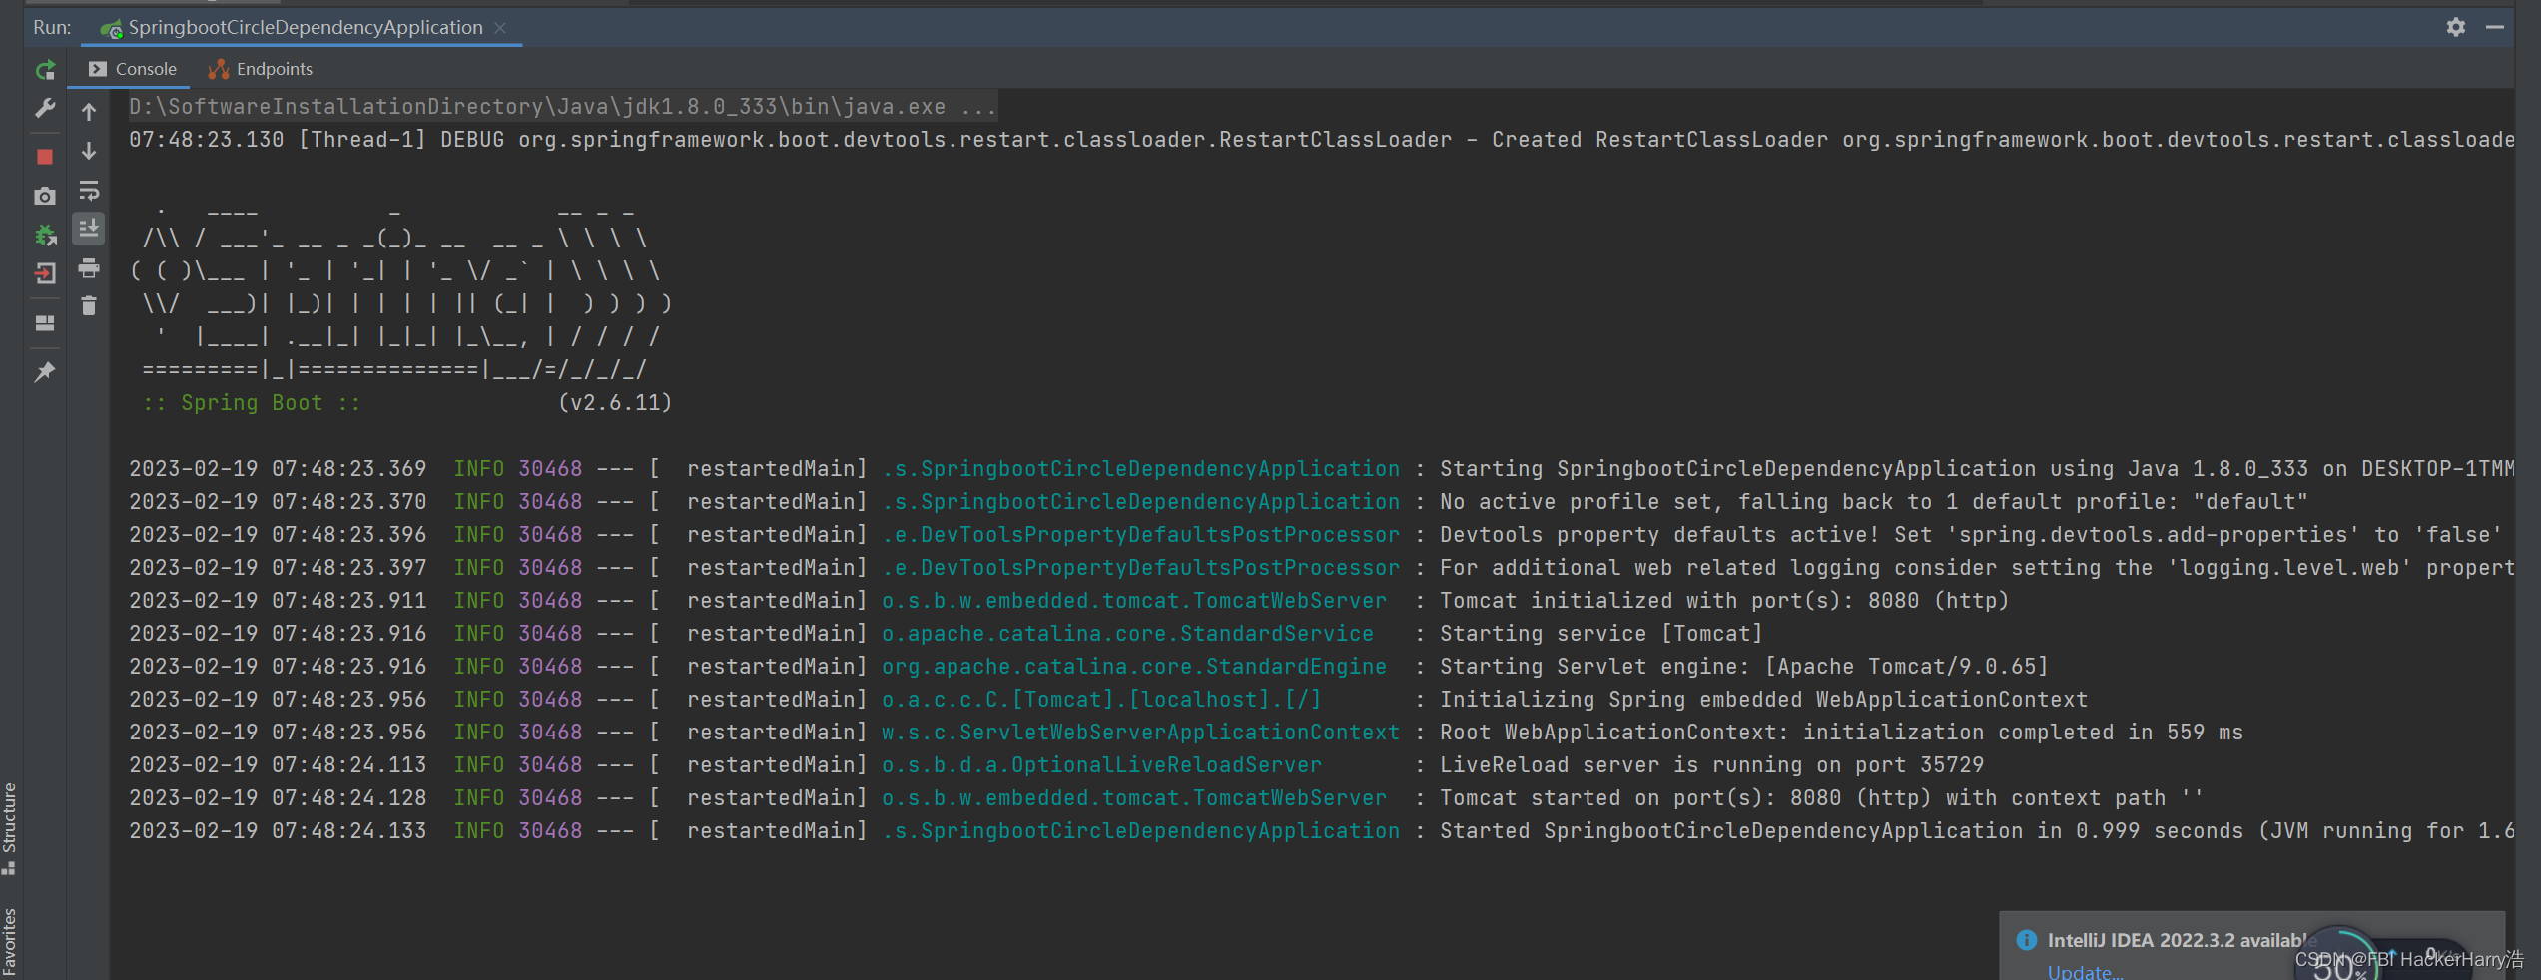Viewport: 2541px width, 980px height.
Task: Click 'Tomcat initialized with port(s): 8080 (http)' message
Action: (1724, 601)
